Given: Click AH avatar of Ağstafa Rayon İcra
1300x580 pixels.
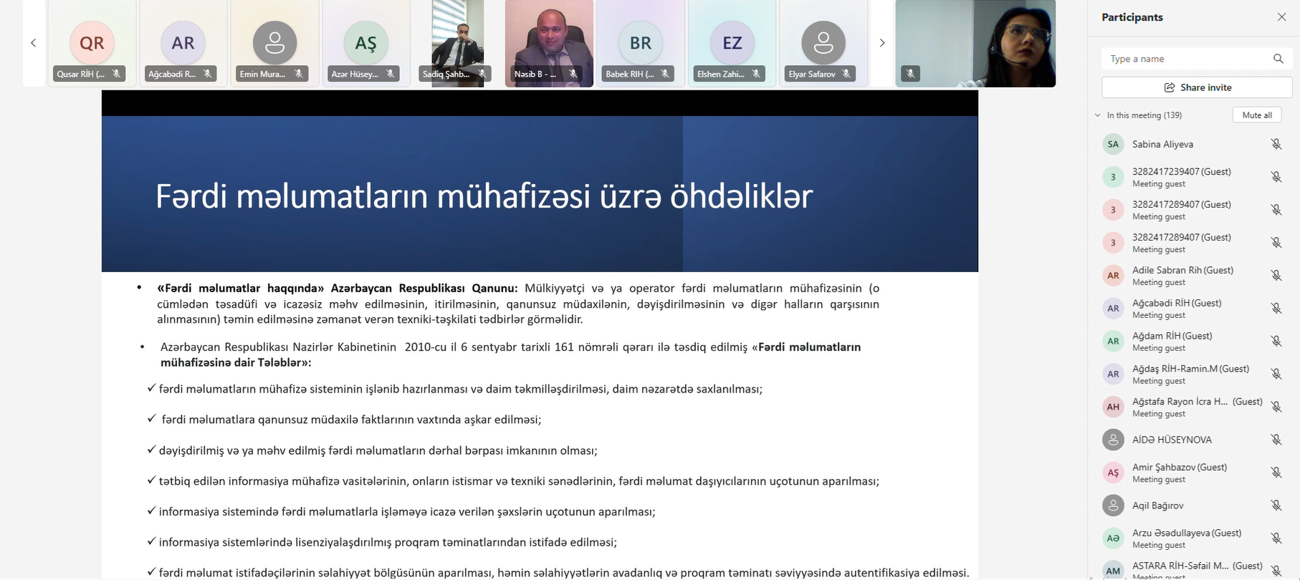Looking at the screenshot, I should click(x=1113, y=407).
